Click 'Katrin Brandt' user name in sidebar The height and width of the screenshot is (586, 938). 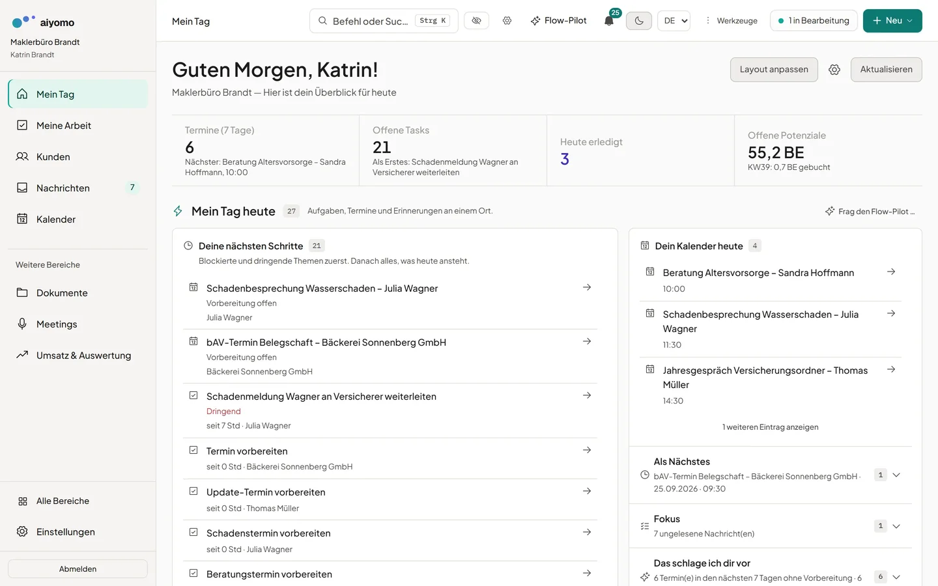(32, 55)
